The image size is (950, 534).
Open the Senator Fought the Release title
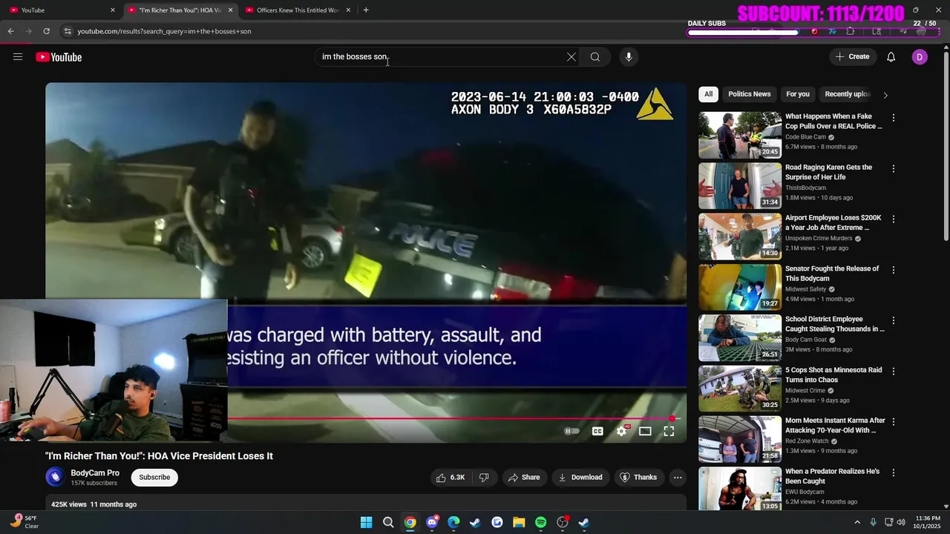pos(832,274)
